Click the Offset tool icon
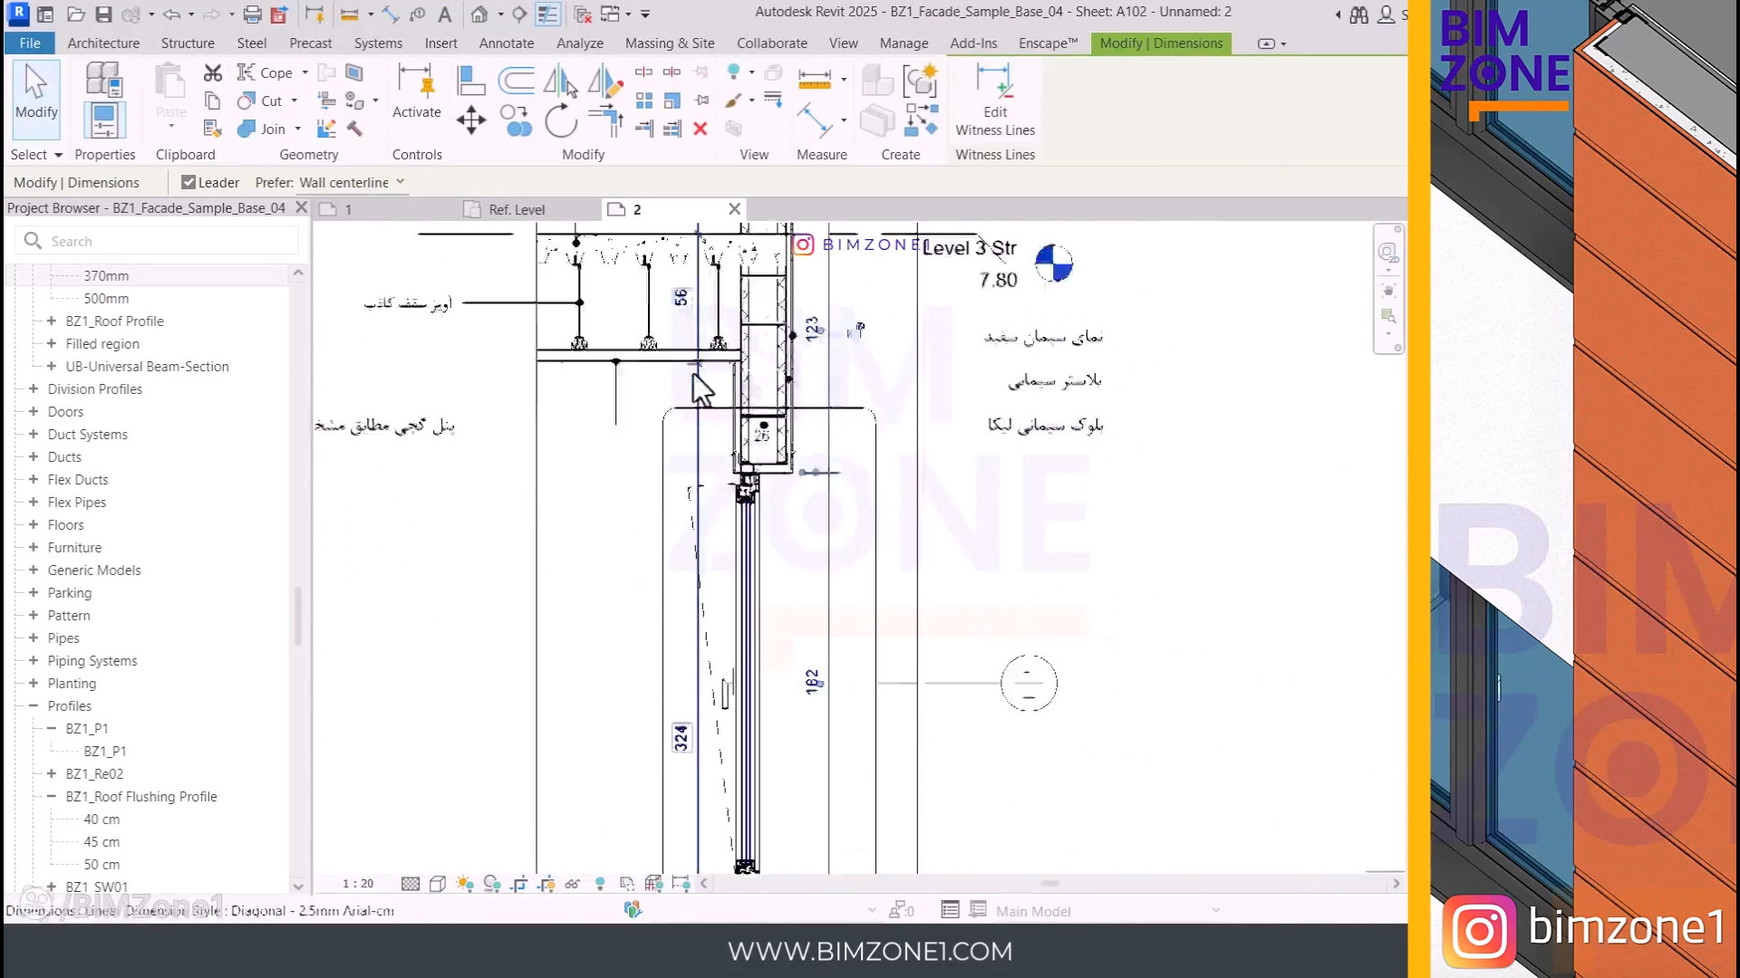 pyautogui.click(x=516, y=81)
